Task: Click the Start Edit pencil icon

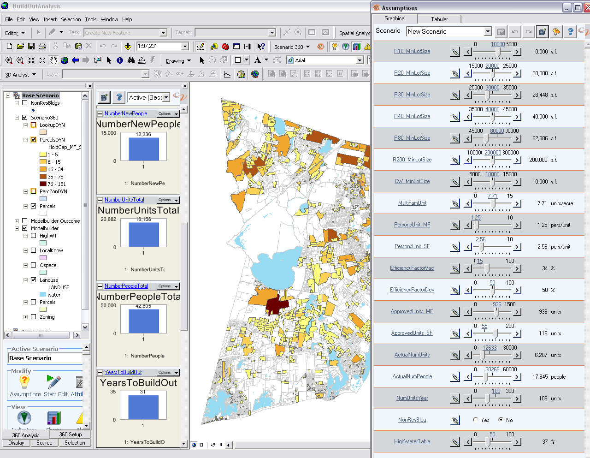Action: [x=53, y=381]
